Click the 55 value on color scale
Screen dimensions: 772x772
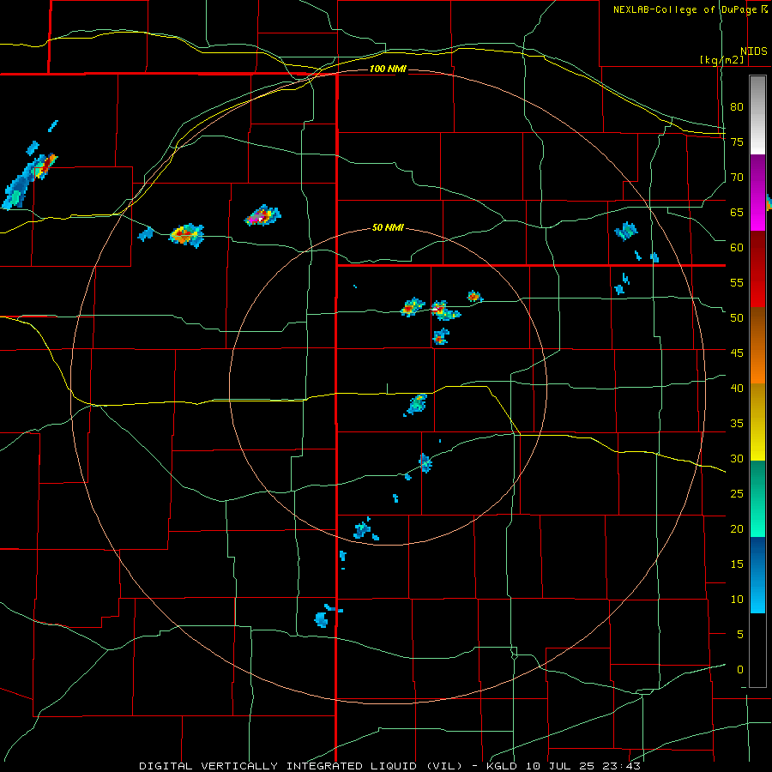click(x=737, y=282)
